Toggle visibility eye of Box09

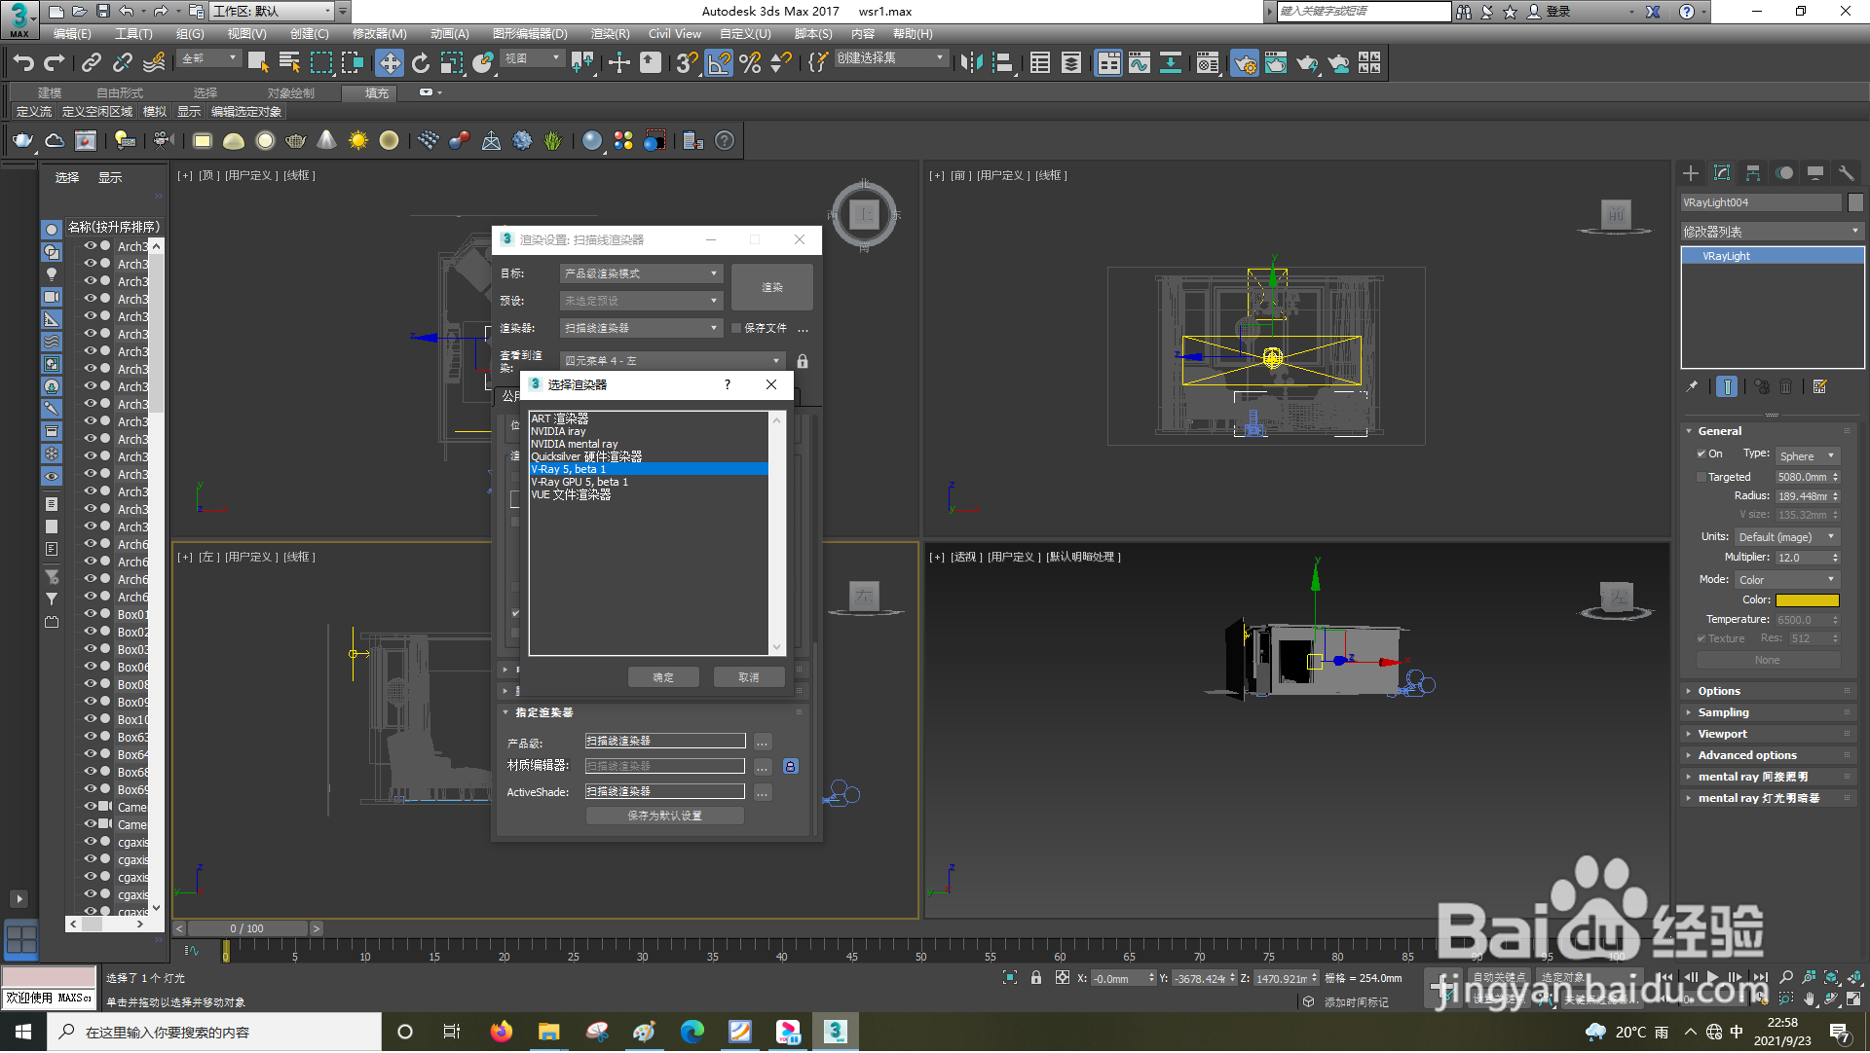(91, 702)
